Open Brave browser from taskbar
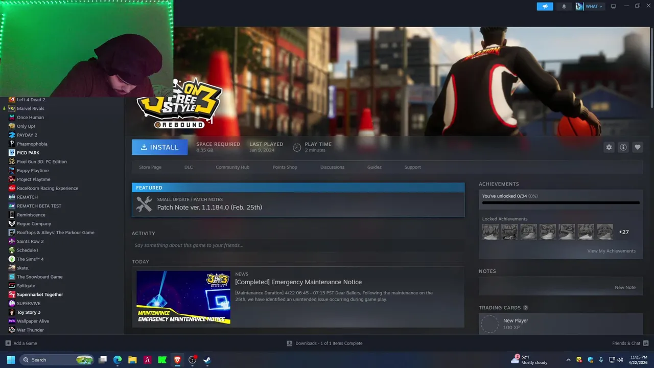 coord(177,360)
